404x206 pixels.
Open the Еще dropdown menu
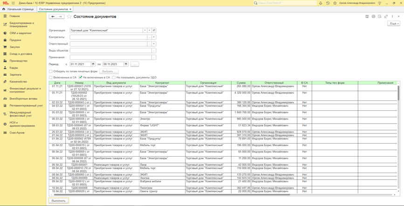click(394, 23)
